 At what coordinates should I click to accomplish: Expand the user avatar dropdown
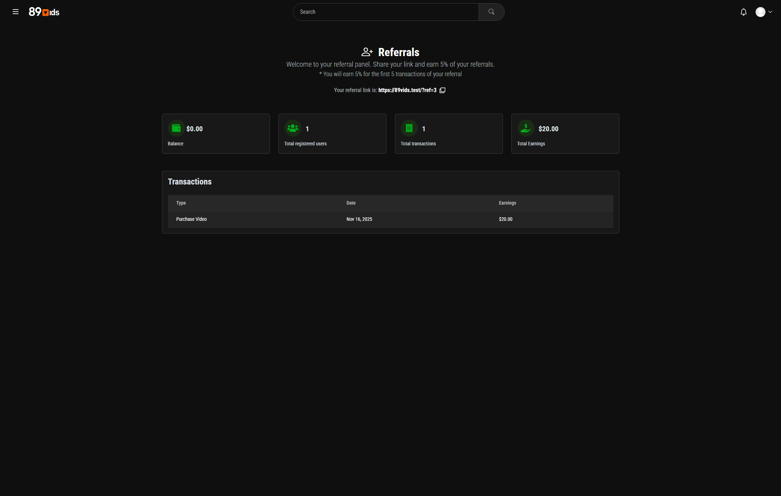coord(770,12)
